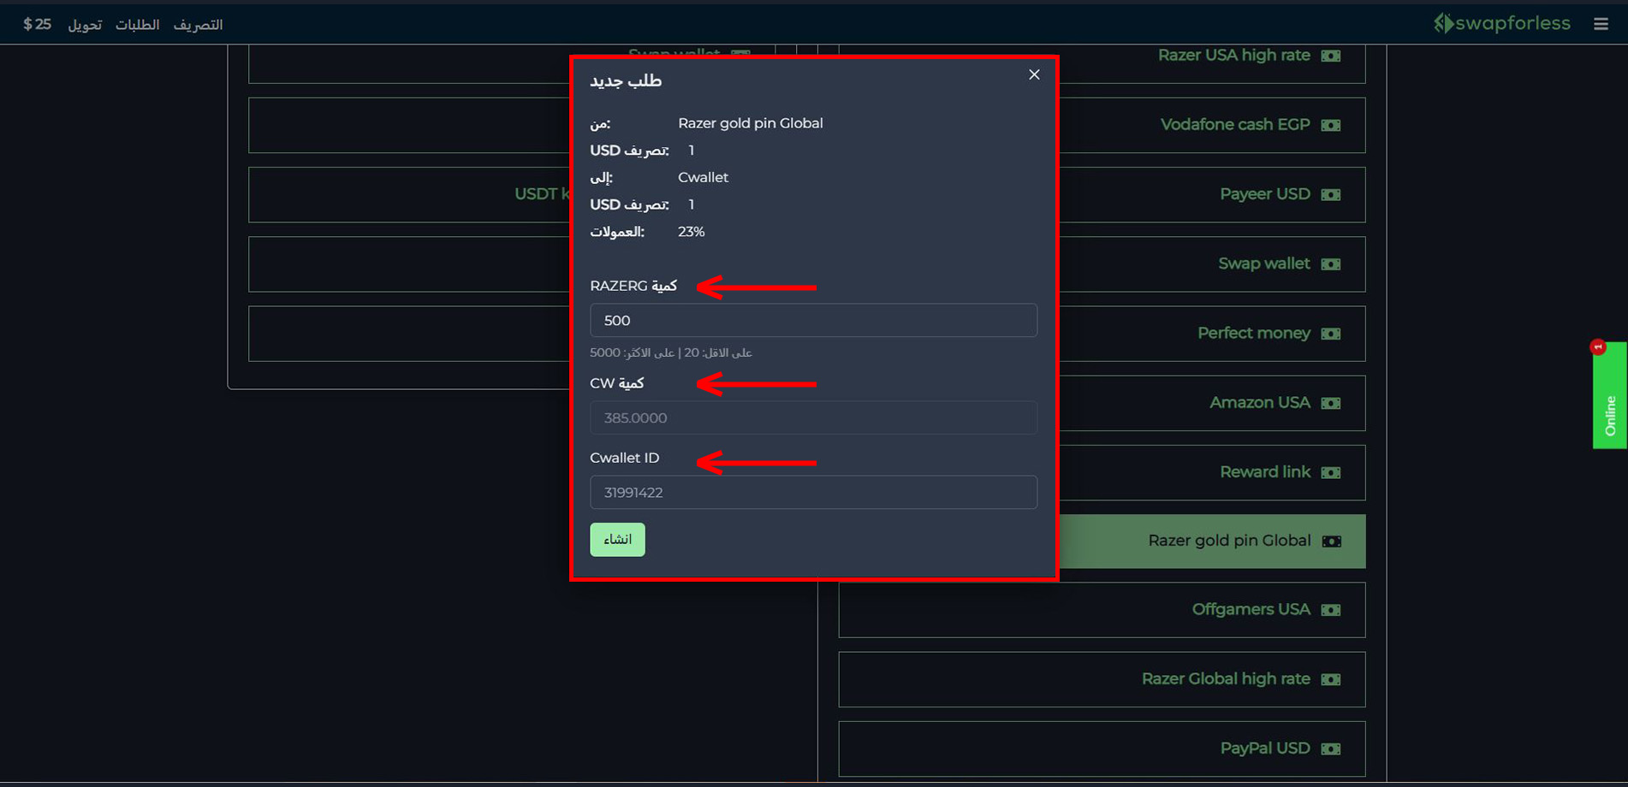Click the 23% commission value
This screenshot has height=787, width=1628.
coord(692,232)
